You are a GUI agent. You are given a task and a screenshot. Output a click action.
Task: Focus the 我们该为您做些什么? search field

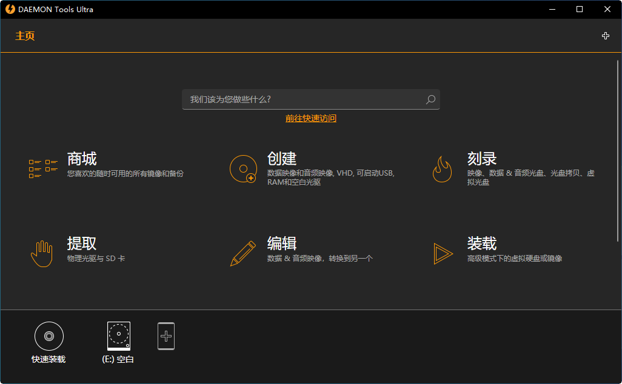point(311,99)
